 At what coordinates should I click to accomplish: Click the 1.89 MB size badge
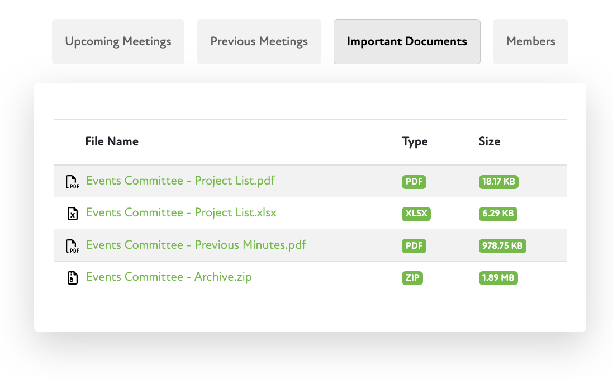click(x=498, y=278)
